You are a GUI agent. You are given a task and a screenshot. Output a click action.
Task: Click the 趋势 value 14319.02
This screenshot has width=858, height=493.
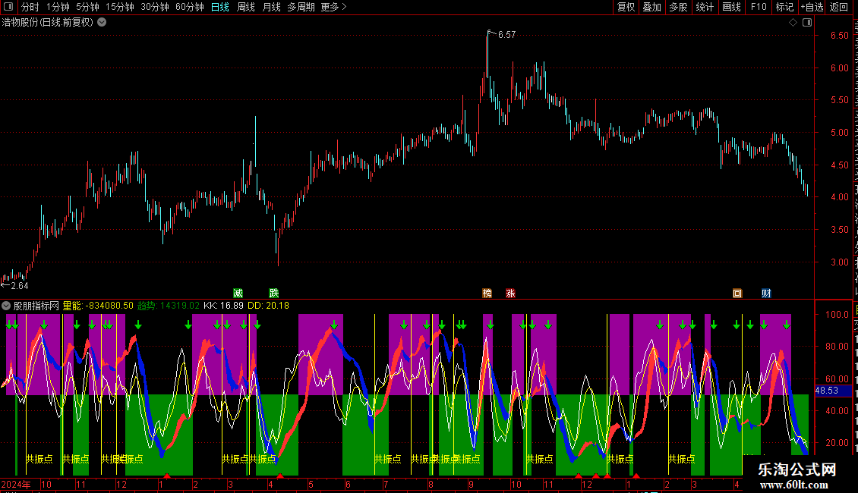(180, 306)
